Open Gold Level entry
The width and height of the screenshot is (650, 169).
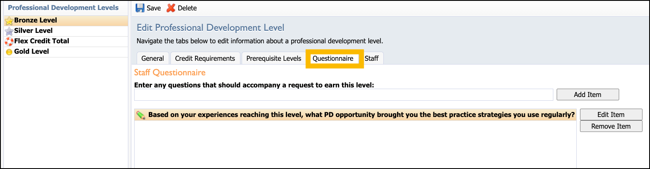[66, 52]
